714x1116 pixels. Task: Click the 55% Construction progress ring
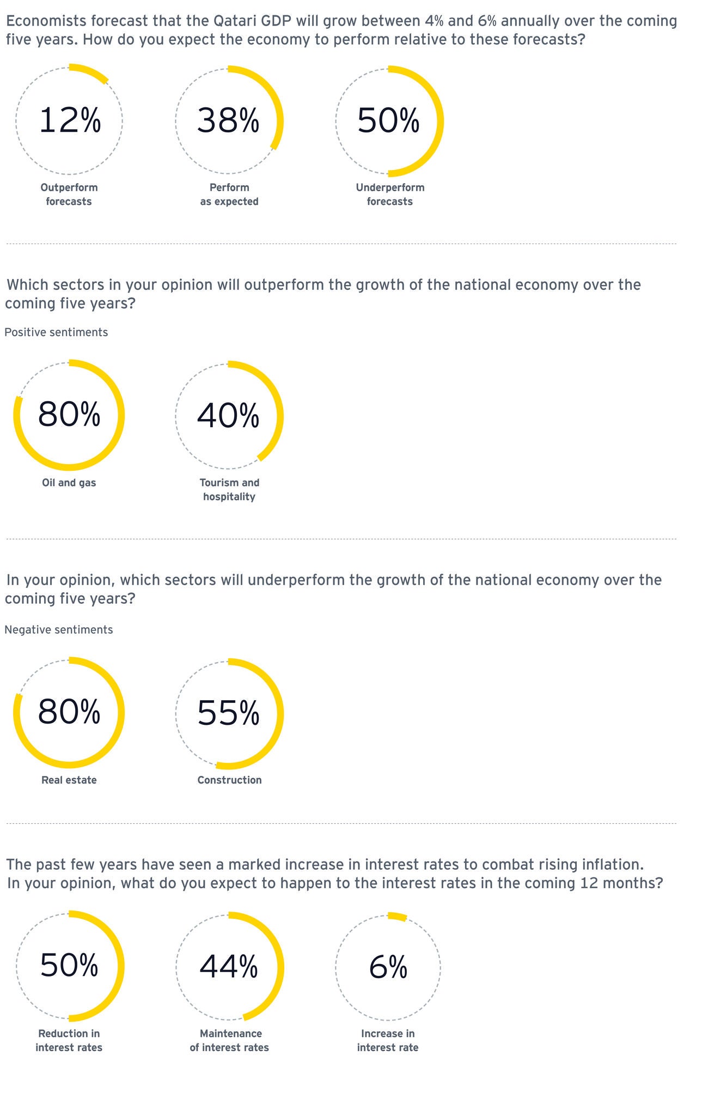pyautogui.click(x=229, y=713)
